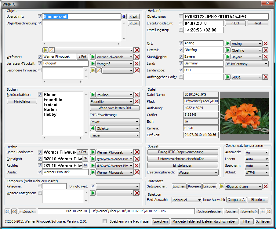Expand the Ersetzungsbereich Wasser dropdown
Viewport: 276px width, 229px height.
coord(198,173)
